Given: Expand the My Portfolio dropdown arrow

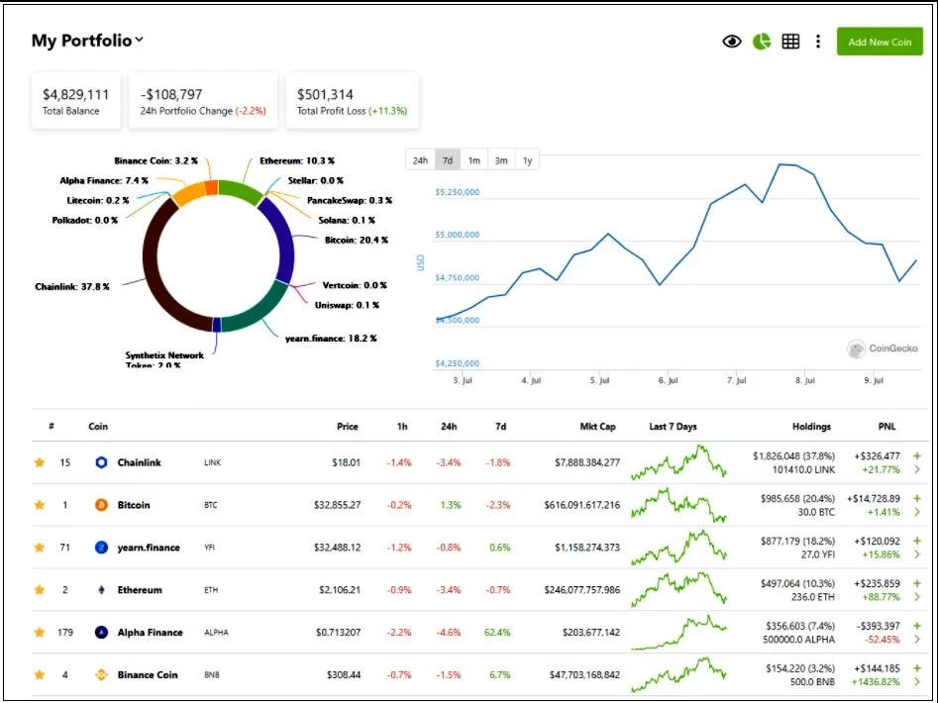Looking at the screenshot, I should point(140,40).
